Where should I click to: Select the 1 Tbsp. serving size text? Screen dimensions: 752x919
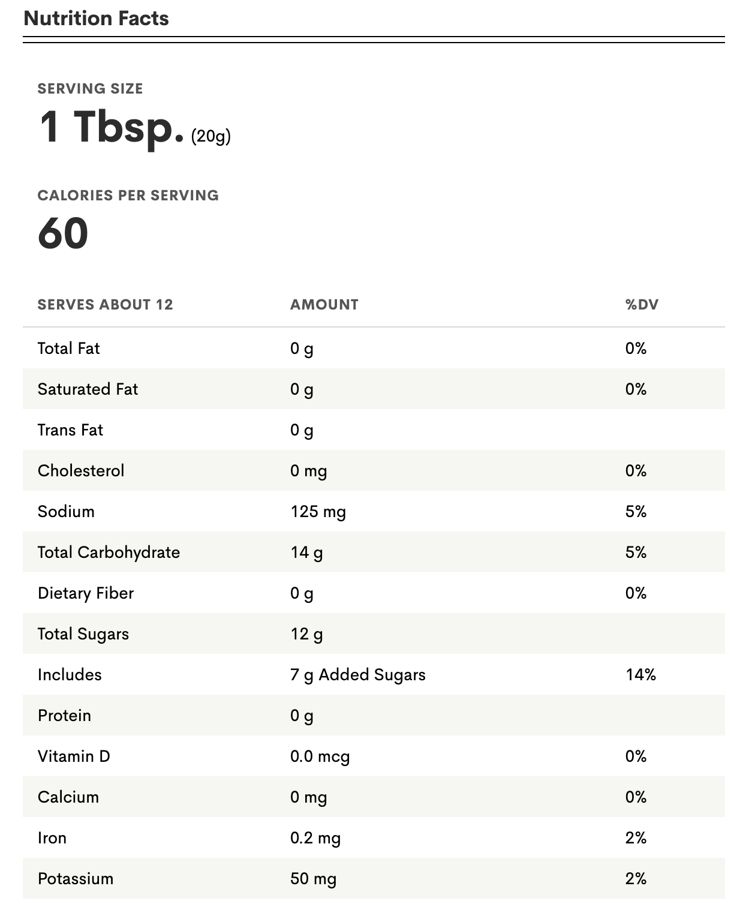click(112, 127)
